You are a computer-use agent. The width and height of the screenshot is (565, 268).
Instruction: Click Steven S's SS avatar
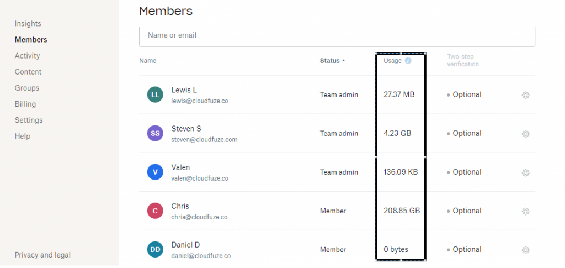pos(155,133)
